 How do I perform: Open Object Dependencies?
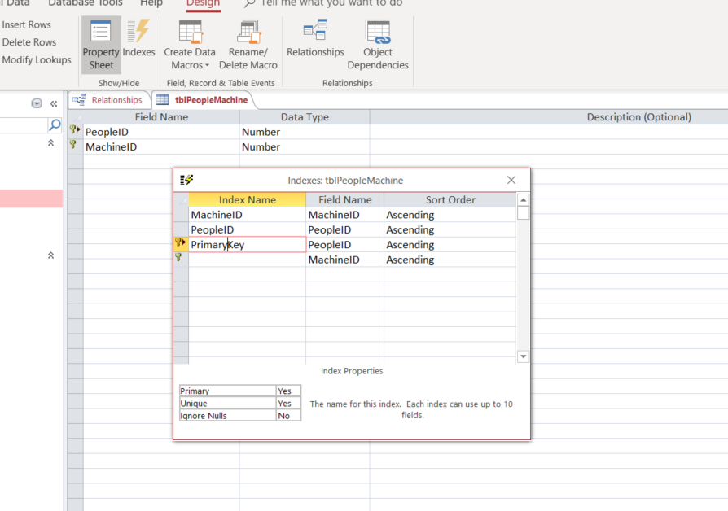[378, 45]
